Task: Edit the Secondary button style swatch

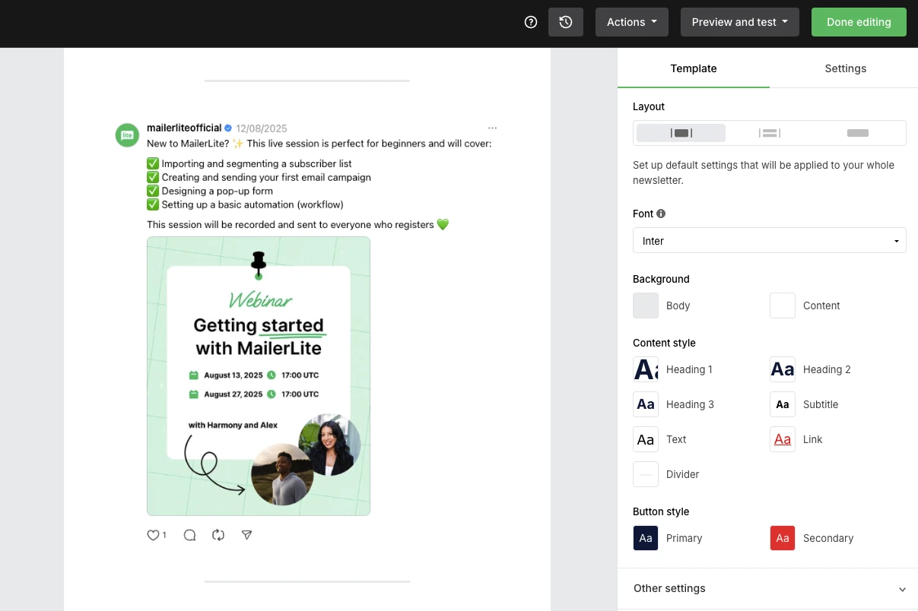Action: click(x=783, y=538)
